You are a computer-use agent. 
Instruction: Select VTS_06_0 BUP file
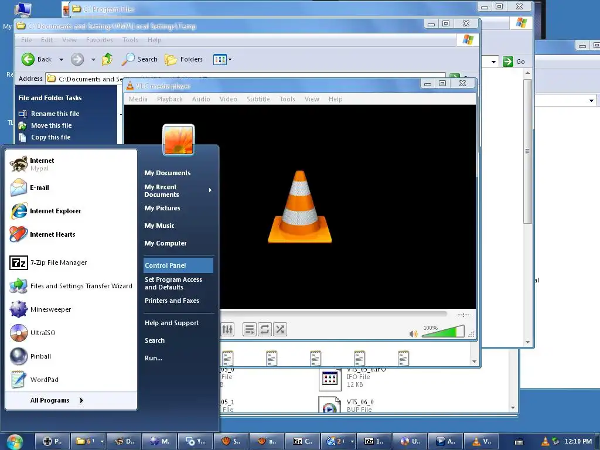(x=346, y=405)
